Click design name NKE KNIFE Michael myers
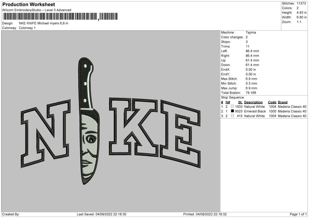The image size is (309, 218). coord(43,23)
